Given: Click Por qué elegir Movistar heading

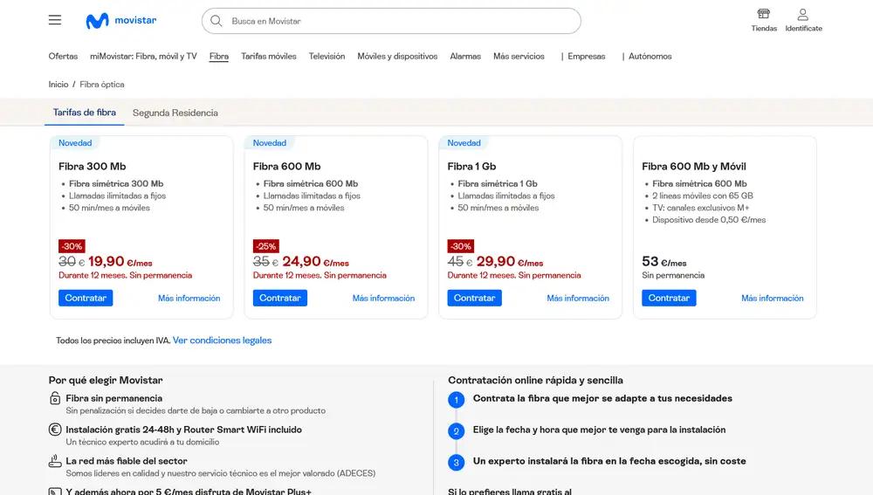Looking at the screenshot, I should (x=106, y=381).
